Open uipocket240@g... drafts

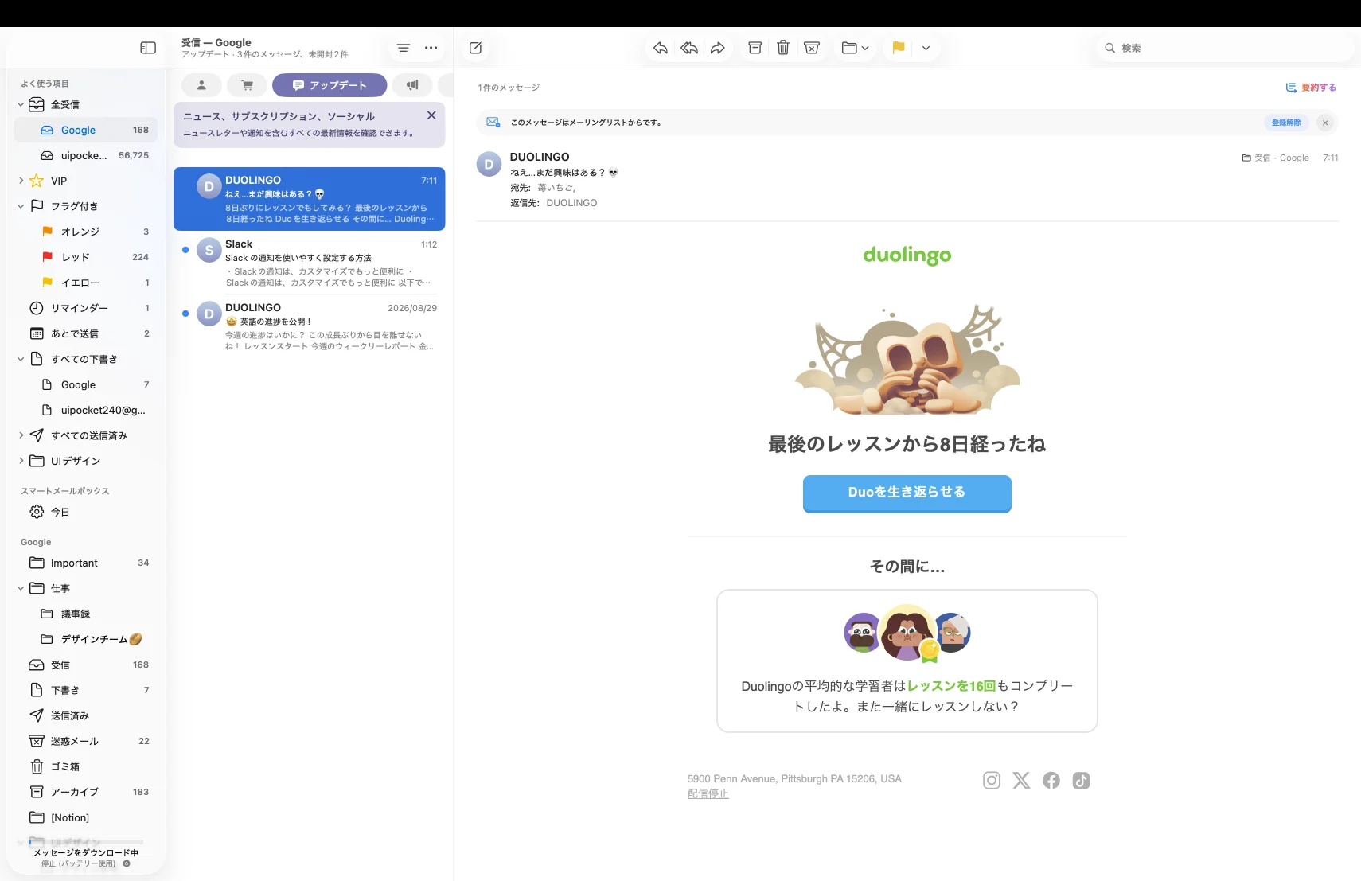86,410
